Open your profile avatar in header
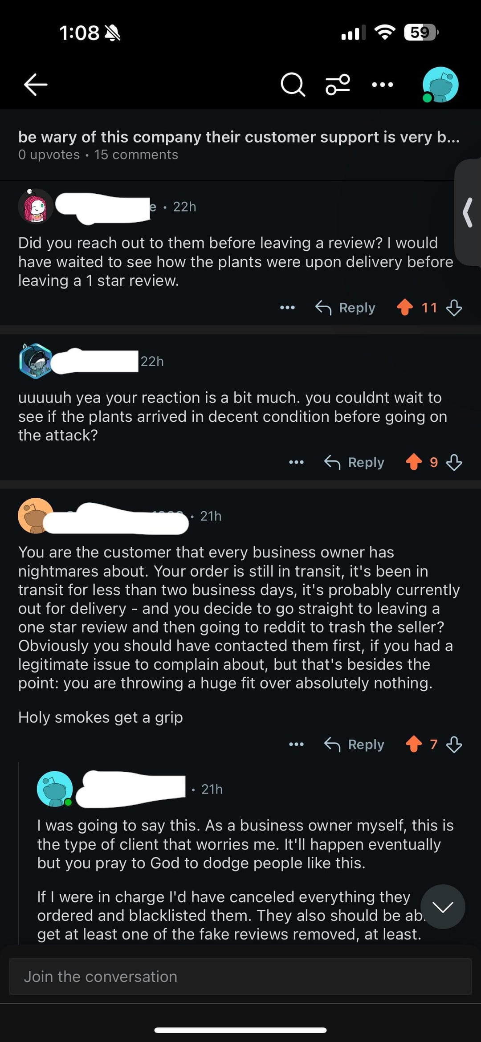Screen dimensions: 481x1042 click(440, 85)
